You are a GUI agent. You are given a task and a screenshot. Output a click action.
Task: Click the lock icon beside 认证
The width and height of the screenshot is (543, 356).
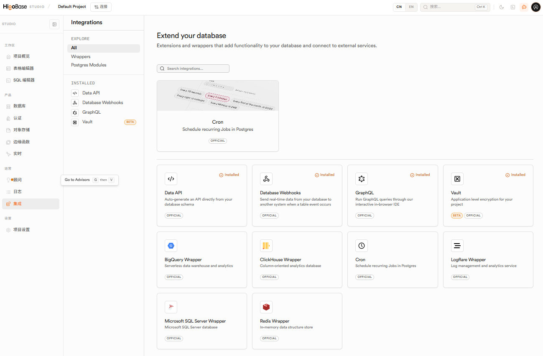coord(8,118)
